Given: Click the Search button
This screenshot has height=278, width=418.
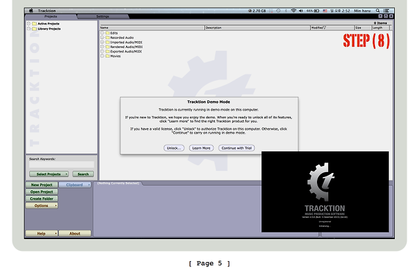Looking at the screenshot, I should [x=83, y=174].
